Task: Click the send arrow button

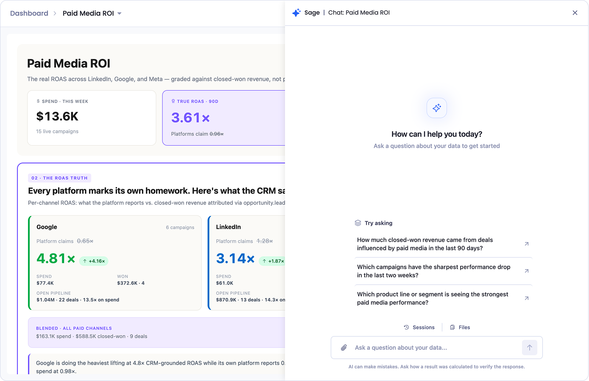Action: click(530, 348)
